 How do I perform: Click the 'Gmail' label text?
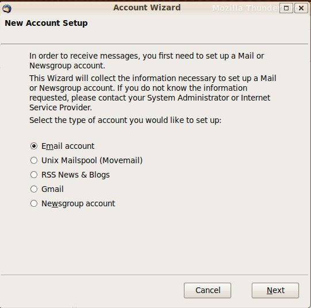(x=52, y=189)
